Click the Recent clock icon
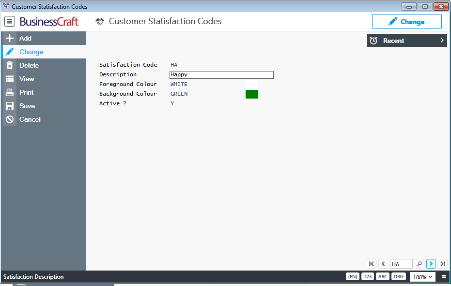Image resolution: width=451 pixels, height=286 pixels. pos(373,41)
